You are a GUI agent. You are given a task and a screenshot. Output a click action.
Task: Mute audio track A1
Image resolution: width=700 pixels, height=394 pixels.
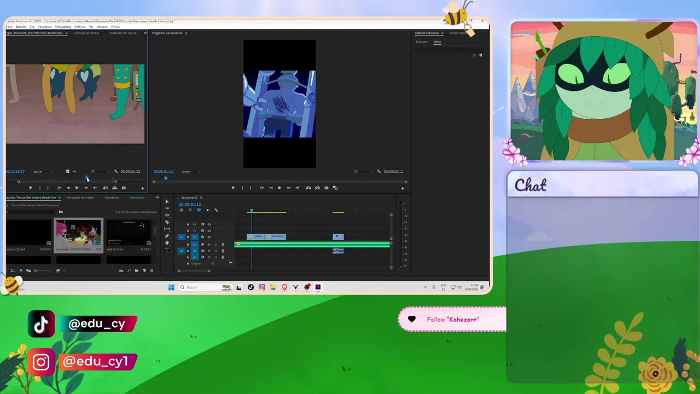click(209, 244)
